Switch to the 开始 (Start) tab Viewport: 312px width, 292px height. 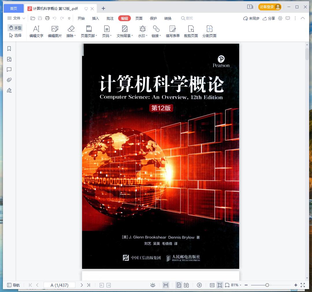point(81,18)
